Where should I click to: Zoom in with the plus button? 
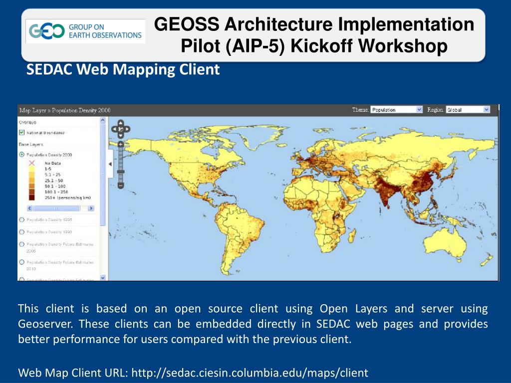[121, 144]
